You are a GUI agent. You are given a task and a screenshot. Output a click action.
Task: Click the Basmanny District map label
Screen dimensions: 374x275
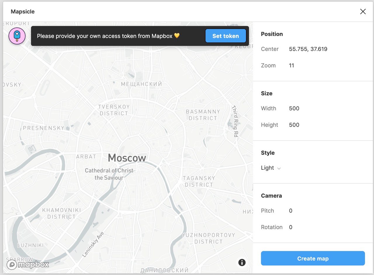pyautogui.click(x=203, y=115)
